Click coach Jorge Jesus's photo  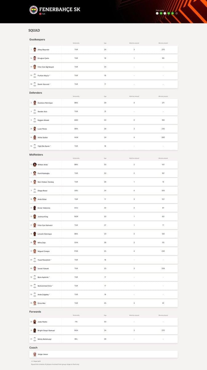coord(35,354)
